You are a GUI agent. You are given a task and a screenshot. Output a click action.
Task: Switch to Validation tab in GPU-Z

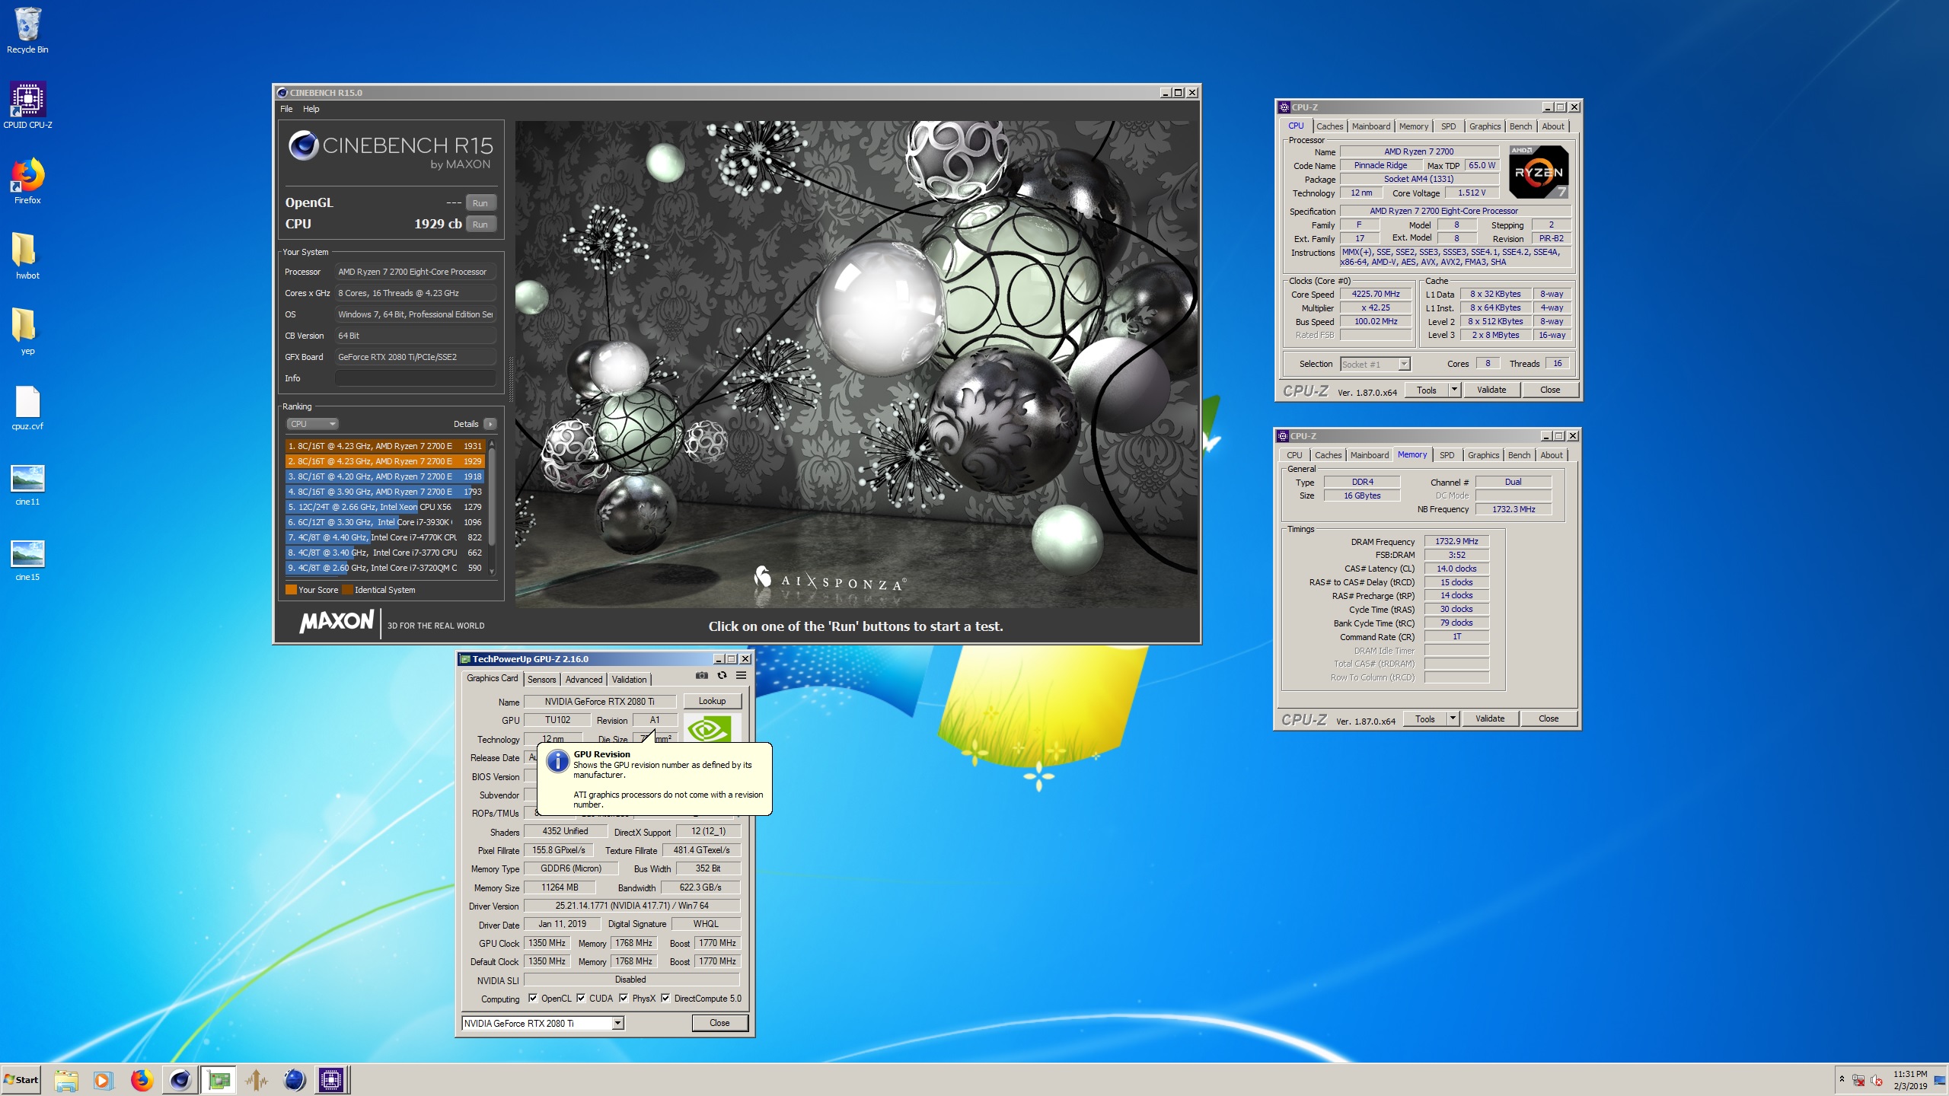coord(629,680)
